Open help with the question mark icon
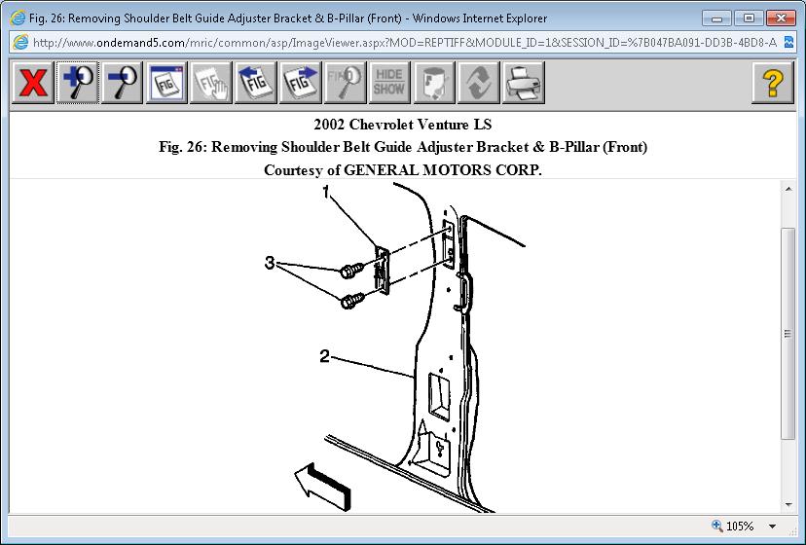 773,83
